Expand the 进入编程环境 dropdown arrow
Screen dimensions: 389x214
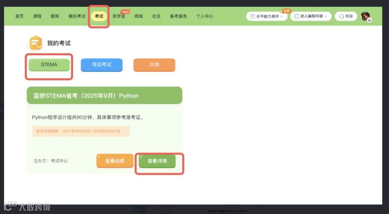(325, 16)
